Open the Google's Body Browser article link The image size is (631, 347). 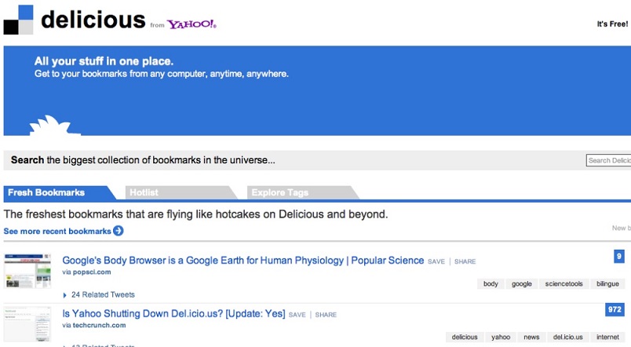(243, 261)
